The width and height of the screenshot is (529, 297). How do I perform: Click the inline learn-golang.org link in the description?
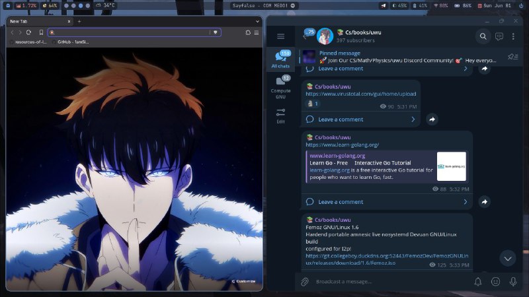point(329,170)
